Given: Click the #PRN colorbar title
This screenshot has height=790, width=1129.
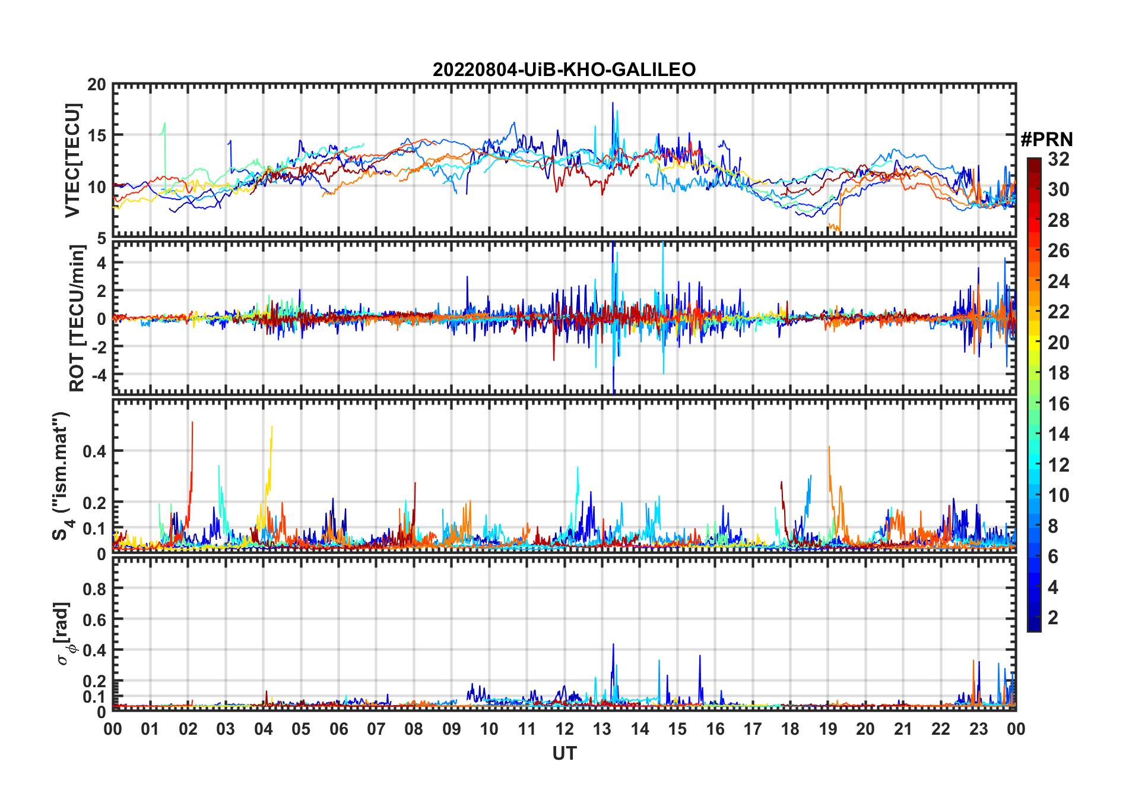Looking at the screenshot, I should 1046,140.
